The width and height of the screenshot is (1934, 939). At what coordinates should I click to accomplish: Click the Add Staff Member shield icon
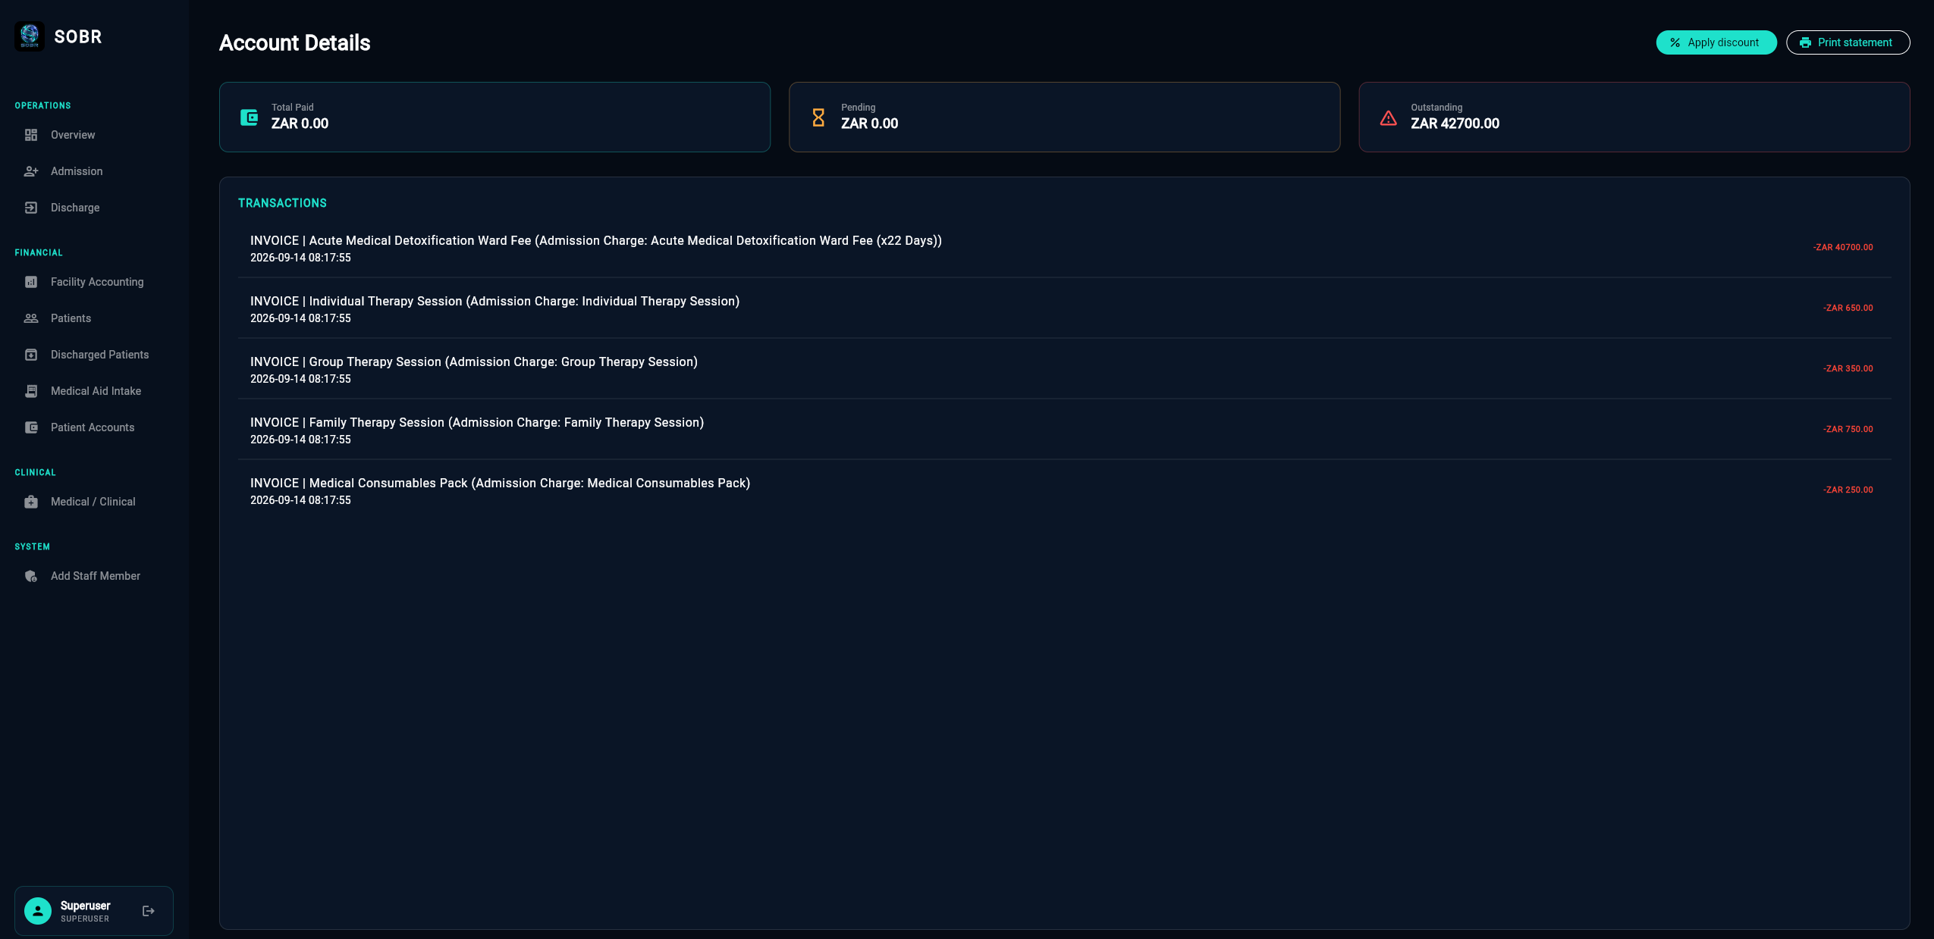click(31, 576)
